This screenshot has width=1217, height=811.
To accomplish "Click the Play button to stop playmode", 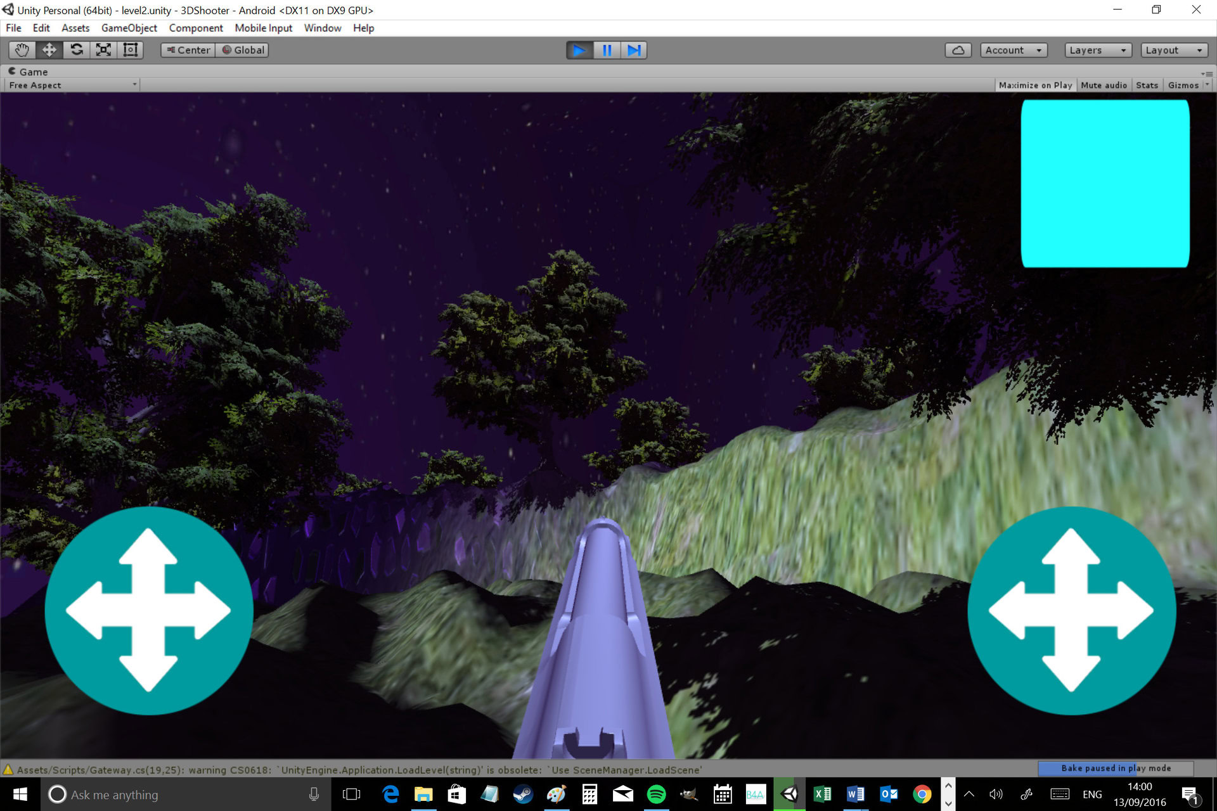I will tap(579, 50).
